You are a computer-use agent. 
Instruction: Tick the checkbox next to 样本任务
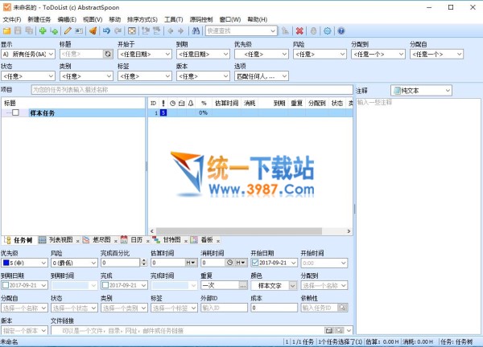point(15,112)
